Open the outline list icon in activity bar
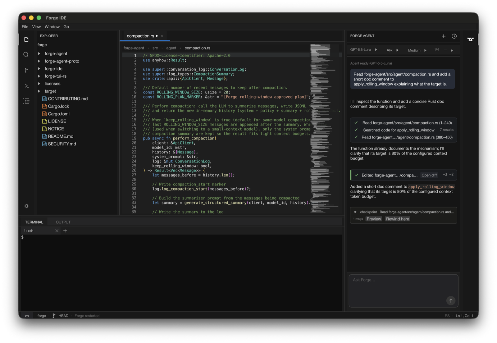Image resolution: width=497 pixels, height=343 pixels. point(26,101)
